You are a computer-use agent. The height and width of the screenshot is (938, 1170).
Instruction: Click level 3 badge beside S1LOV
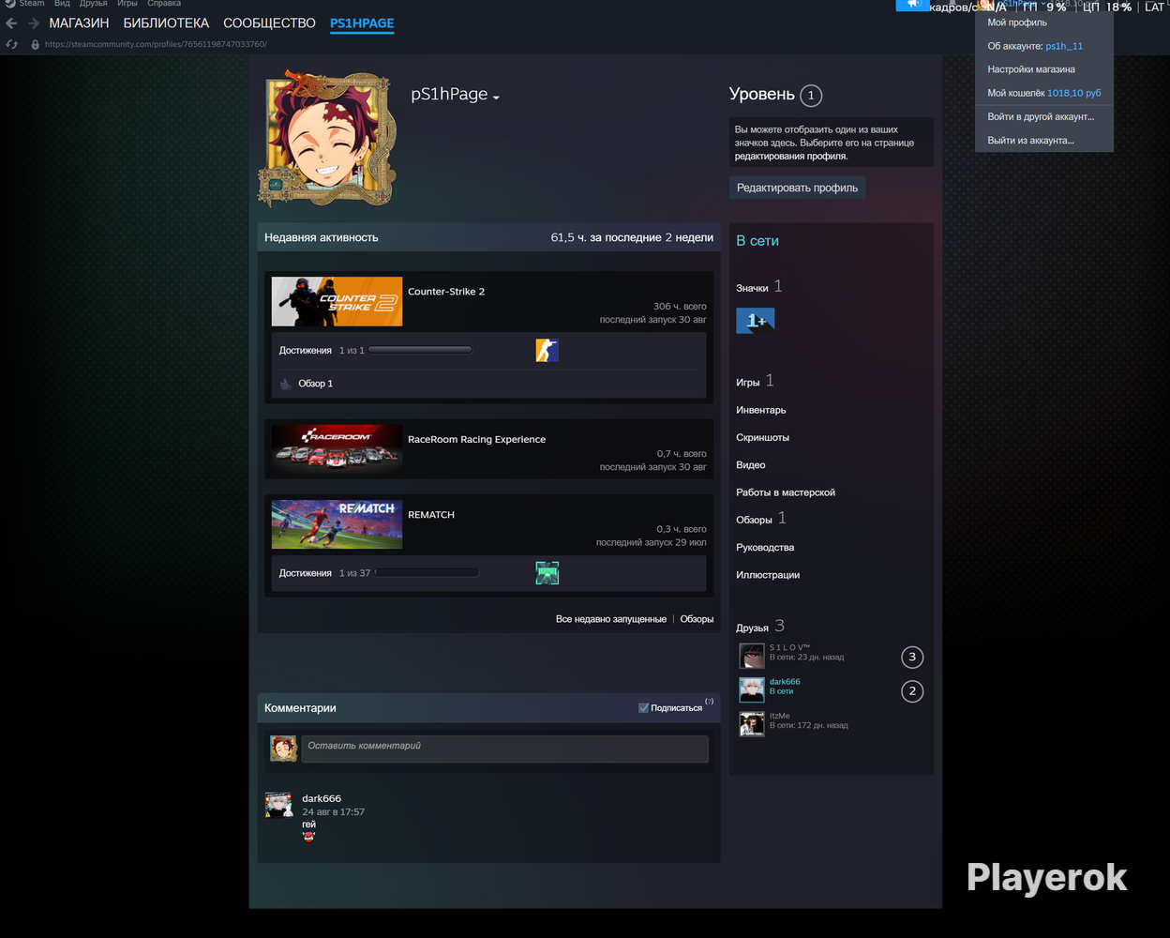[912, 657]
